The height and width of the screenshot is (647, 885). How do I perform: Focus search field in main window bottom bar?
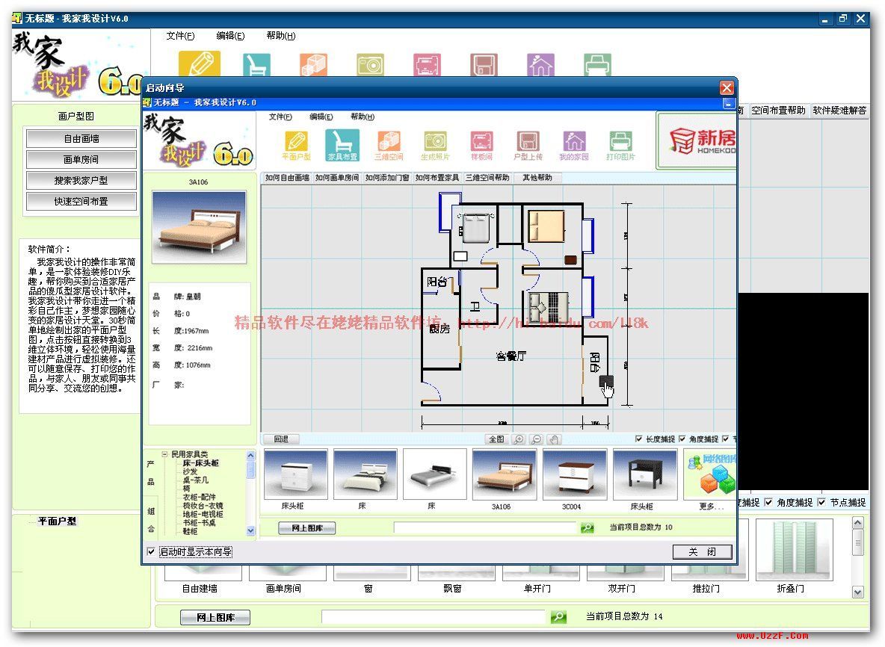pos(434,616)
